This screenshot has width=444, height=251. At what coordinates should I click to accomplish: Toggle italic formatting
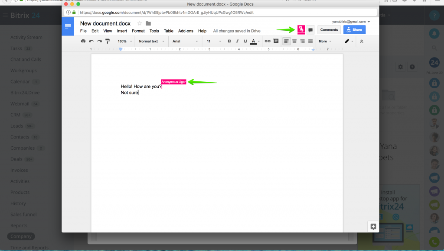tap(237, 41)
